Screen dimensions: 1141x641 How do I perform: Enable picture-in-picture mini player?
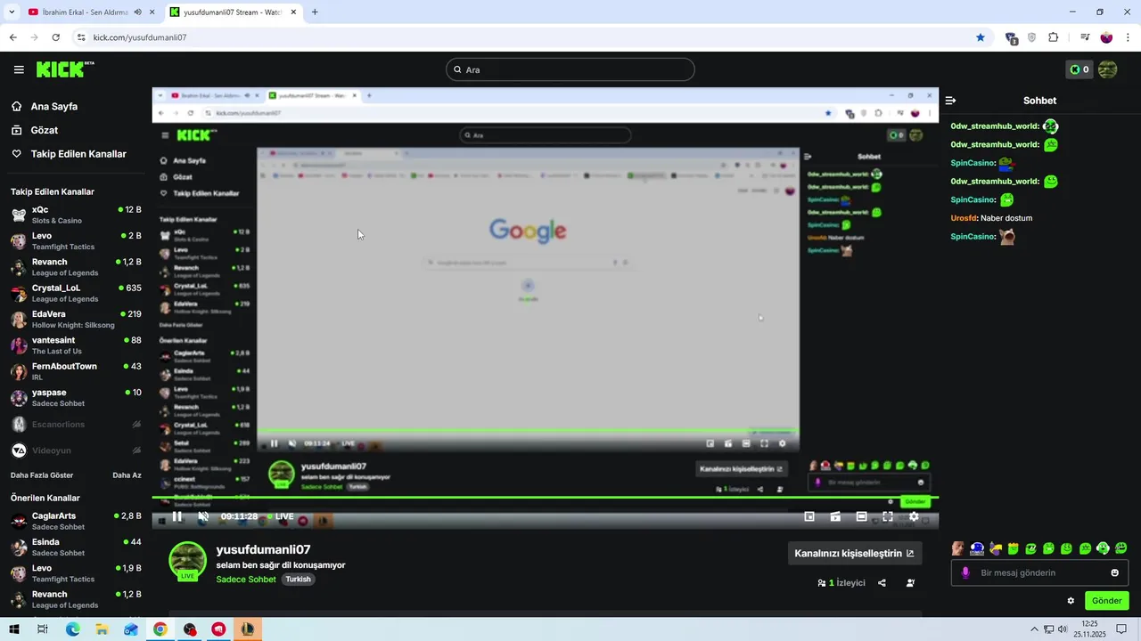[x=809, y=516]
